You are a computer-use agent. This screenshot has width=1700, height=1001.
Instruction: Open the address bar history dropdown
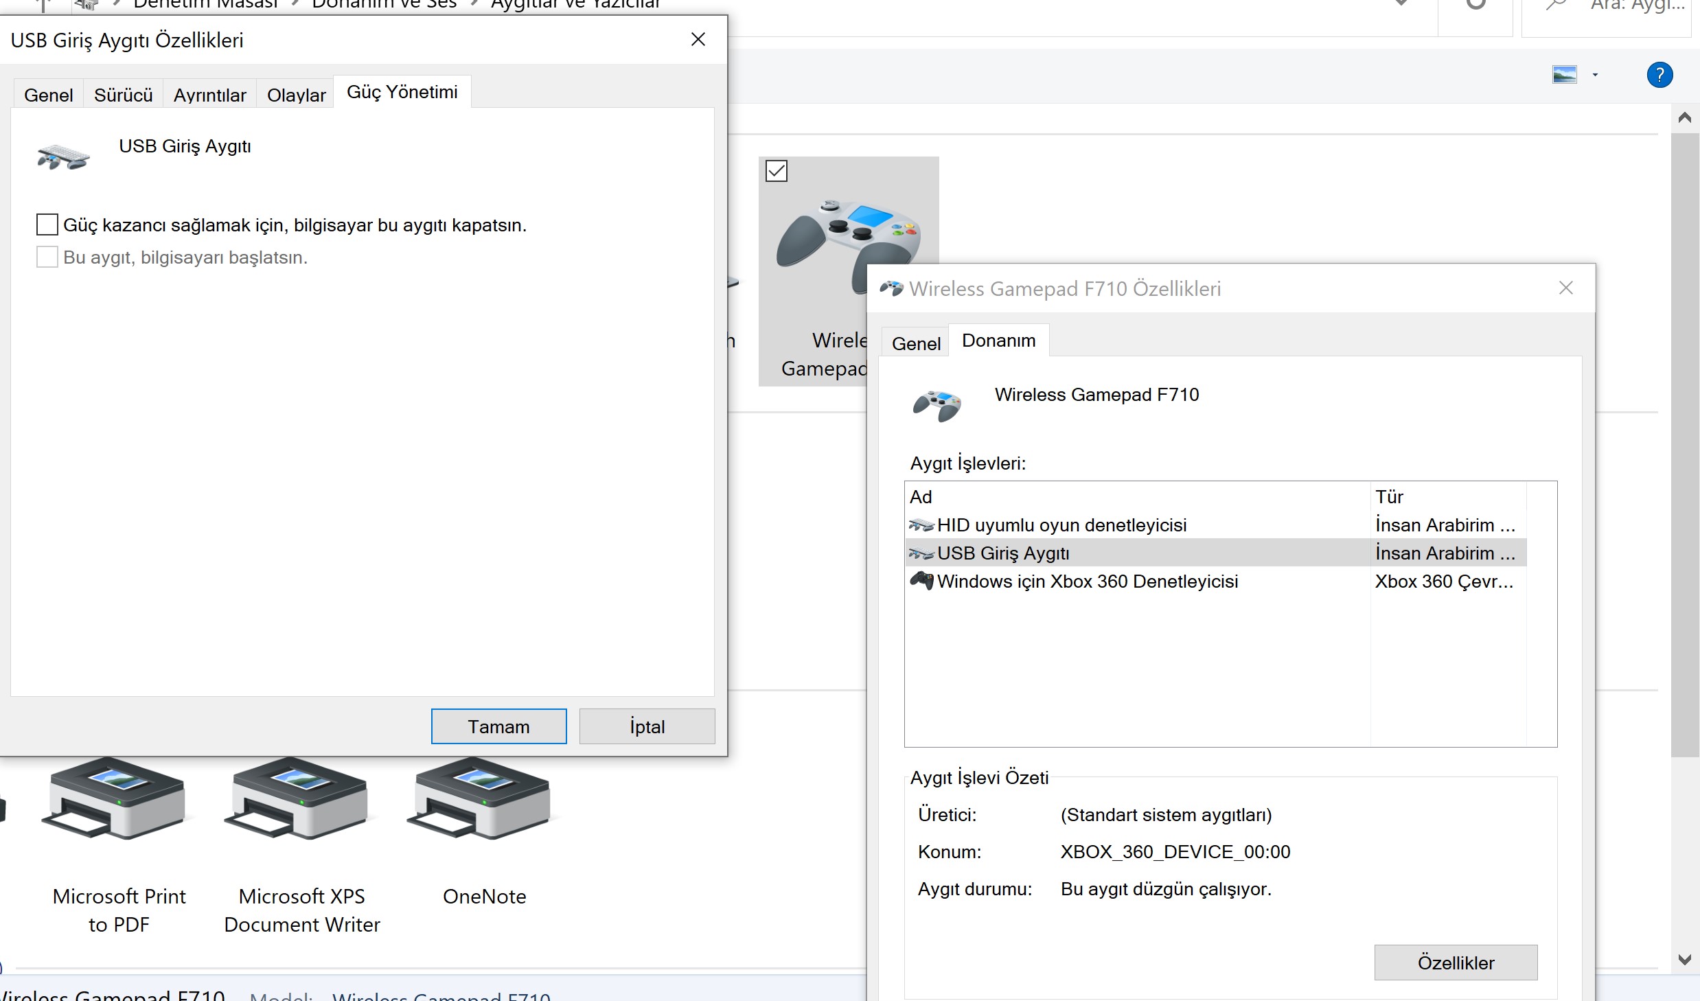pyautogui.click(x=1402, y=4)
